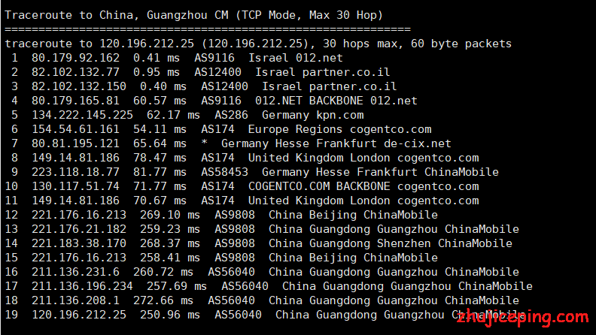Viewport: 596px width, 335px height.
Task: Click the 250.96 ms latency value
Action: (170, 315)
